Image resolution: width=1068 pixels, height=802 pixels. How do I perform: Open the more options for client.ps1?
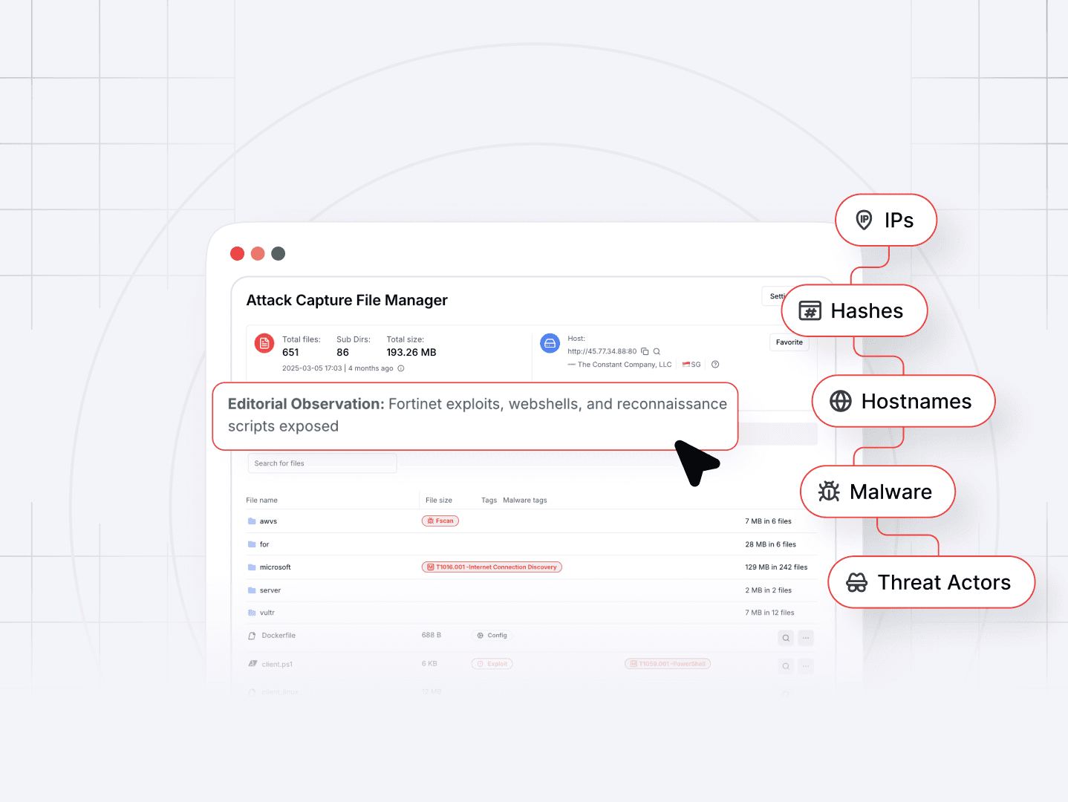[x=806, y=666]
